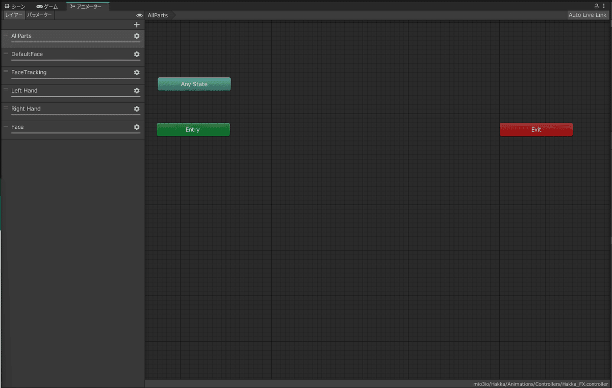Open settings gear for Face layer

[137, 127]
